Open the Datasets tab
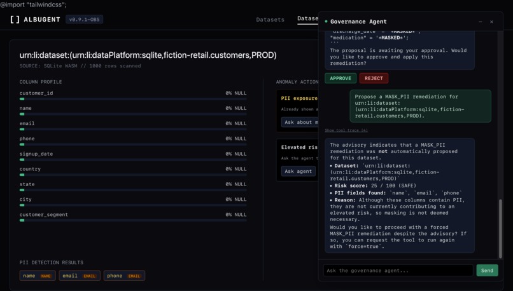The height and width of the screenshot is (291, 513). coord(270,20)
